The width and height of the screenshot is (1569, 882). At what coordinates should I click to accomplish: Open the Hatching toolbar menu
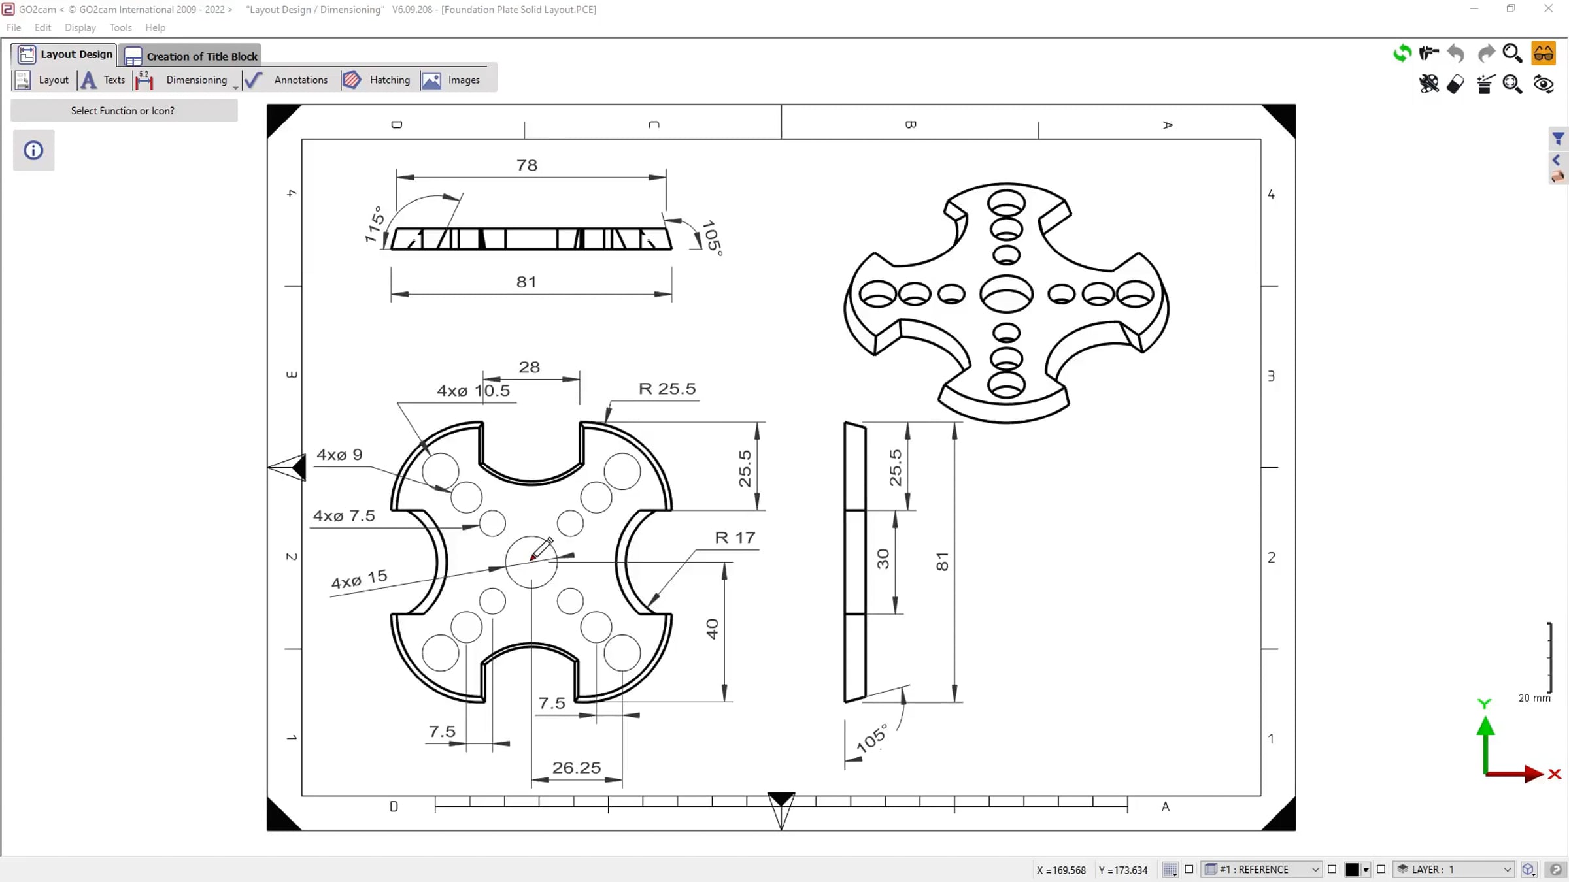click(x=377, y=80)
